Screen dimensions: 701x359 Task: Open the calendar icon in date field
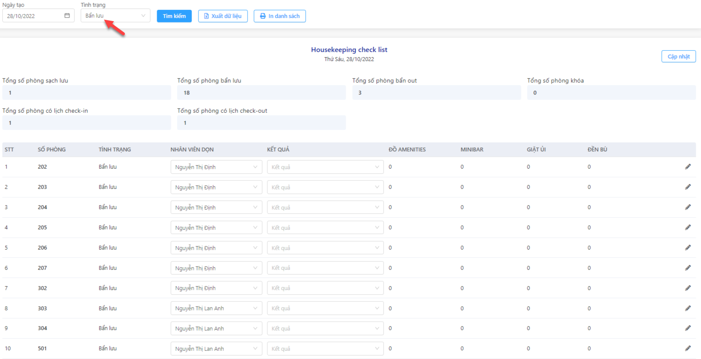[67, 15]
